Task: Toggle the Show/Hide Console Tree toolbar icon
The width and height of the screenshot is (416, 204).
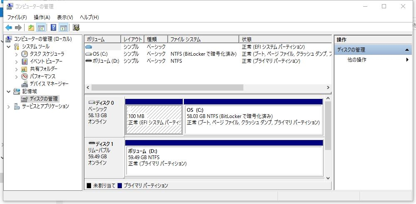Action: point(41,27)
